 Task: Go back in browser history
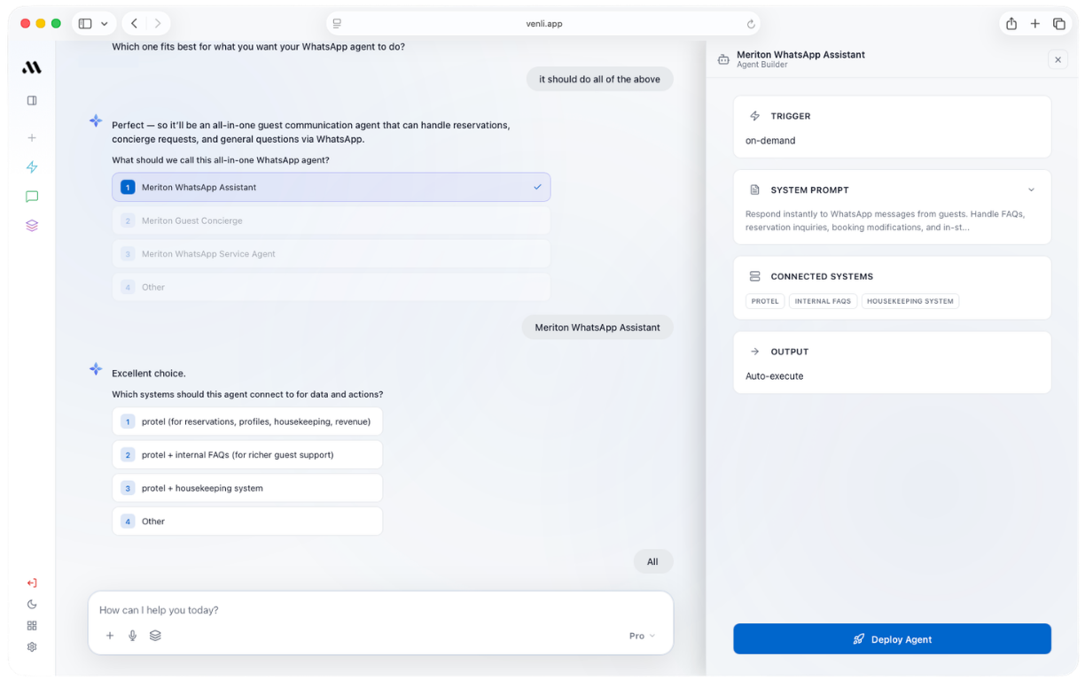pyautogui.click(x=134, y=24)
